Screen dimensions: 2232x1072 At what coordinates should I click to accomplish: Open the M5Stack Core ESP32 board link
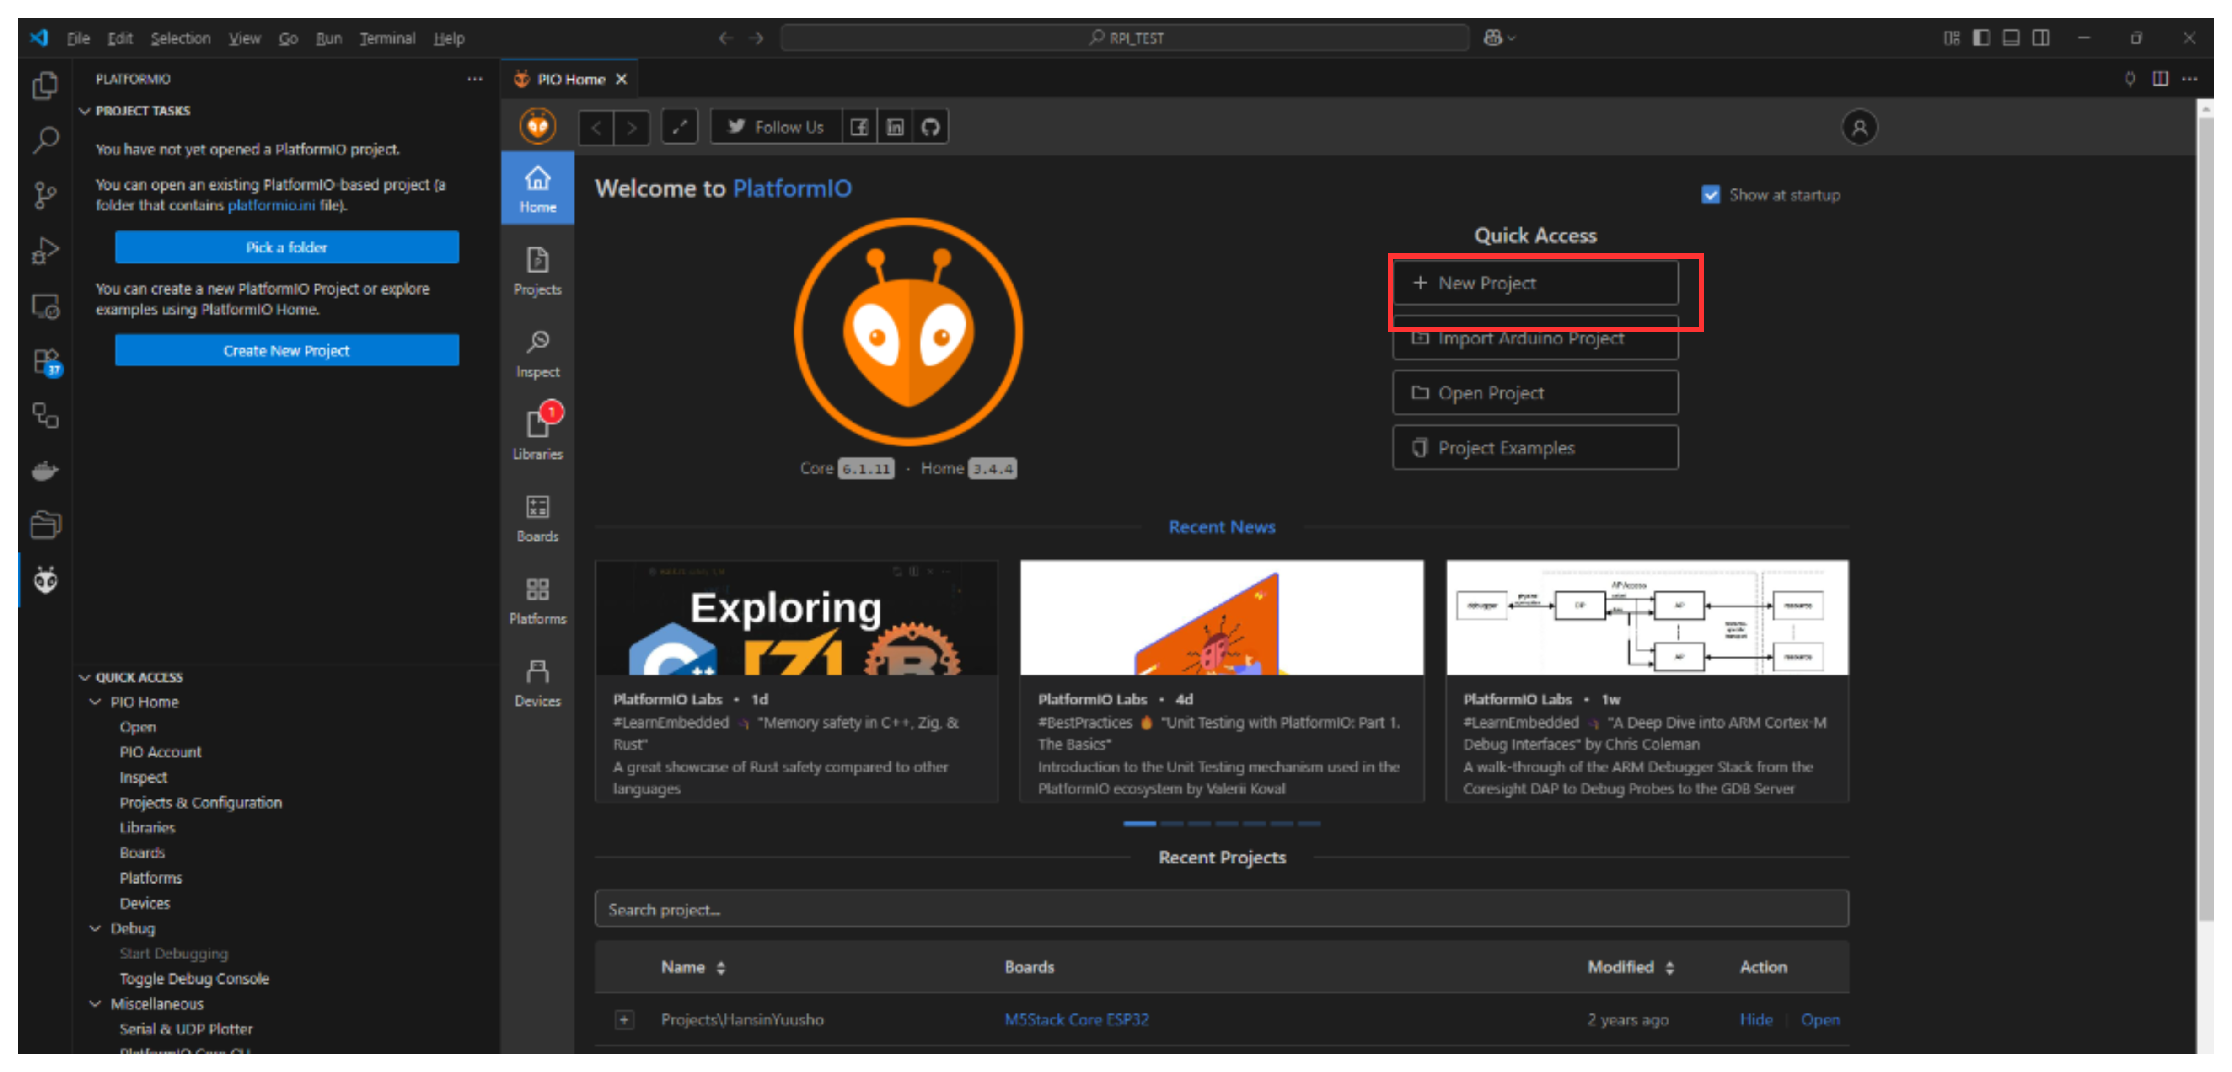pyautogui.click(x=1076, y=1020)
